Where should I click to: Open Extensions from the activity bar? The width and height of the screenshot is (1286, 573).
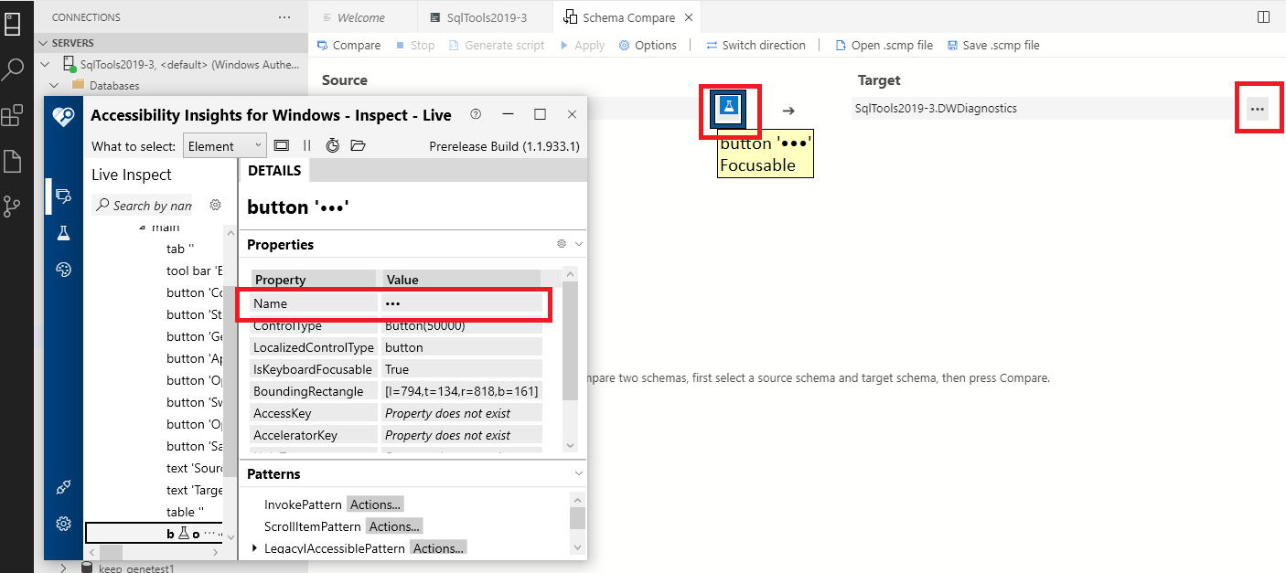point(13,114)
